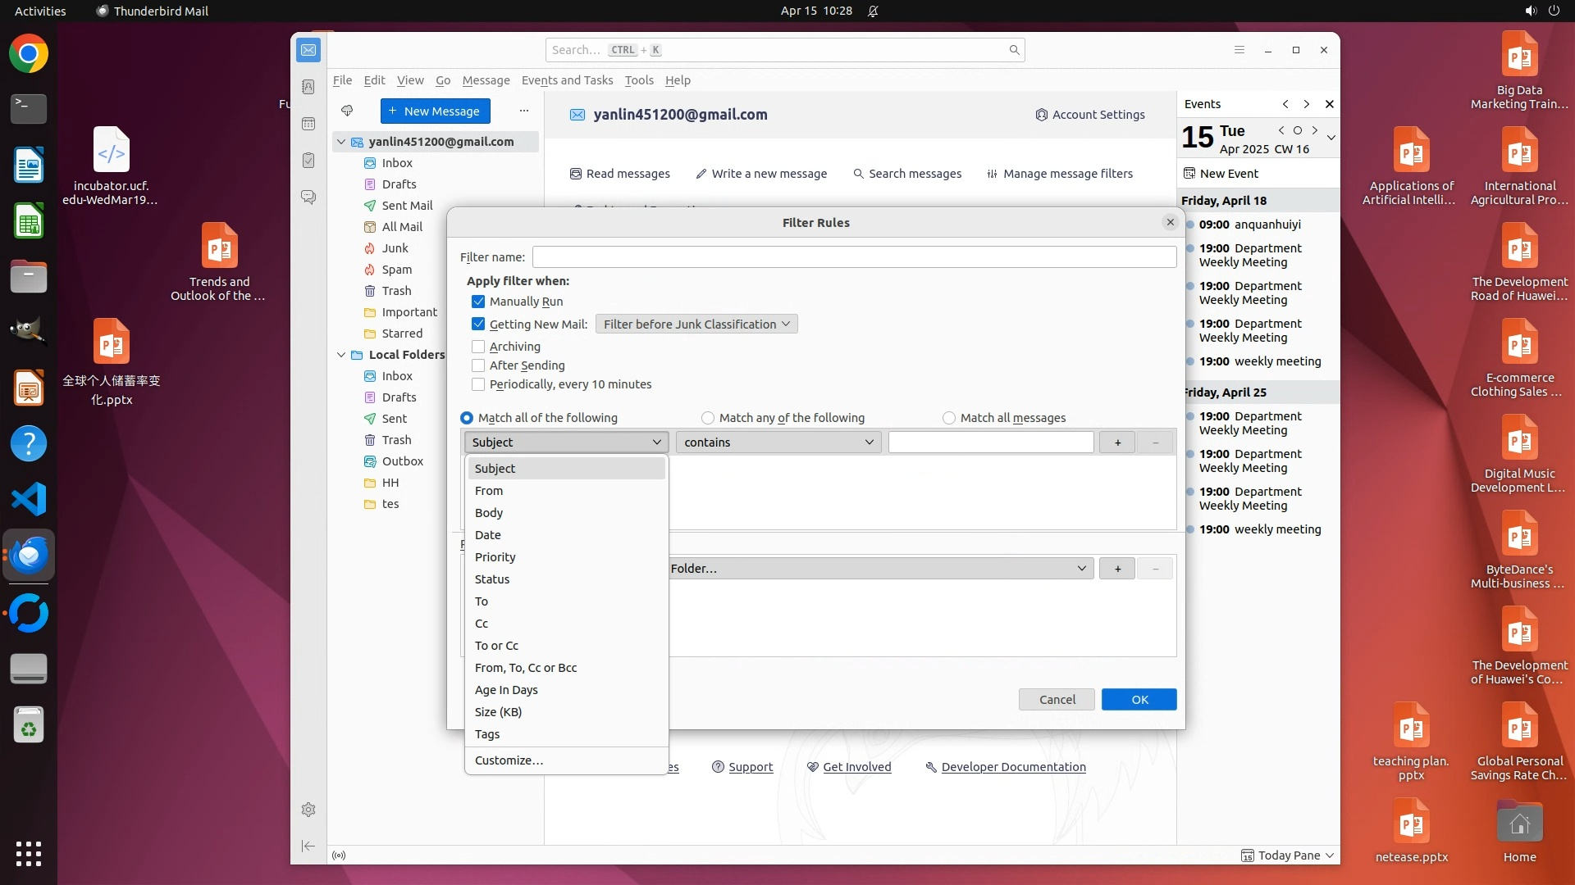Open Visual Studio Code from dock
The width and height of the screenshot is (1575, 885).
click(x=29, y=499)
